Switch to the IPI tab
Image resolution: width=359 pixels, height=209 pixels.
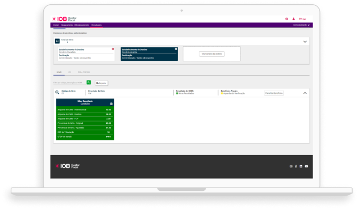pyautogui.click(x=69, y=72)
